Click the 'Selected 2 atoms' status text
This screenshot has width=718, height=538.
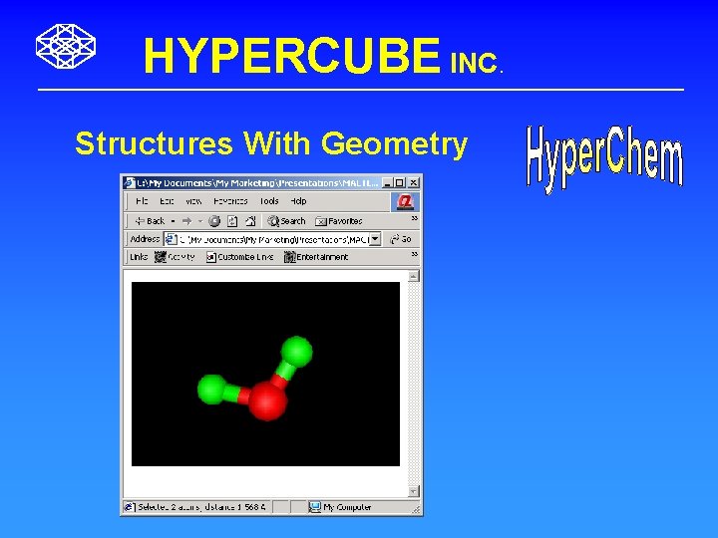[x=201, y=507]
